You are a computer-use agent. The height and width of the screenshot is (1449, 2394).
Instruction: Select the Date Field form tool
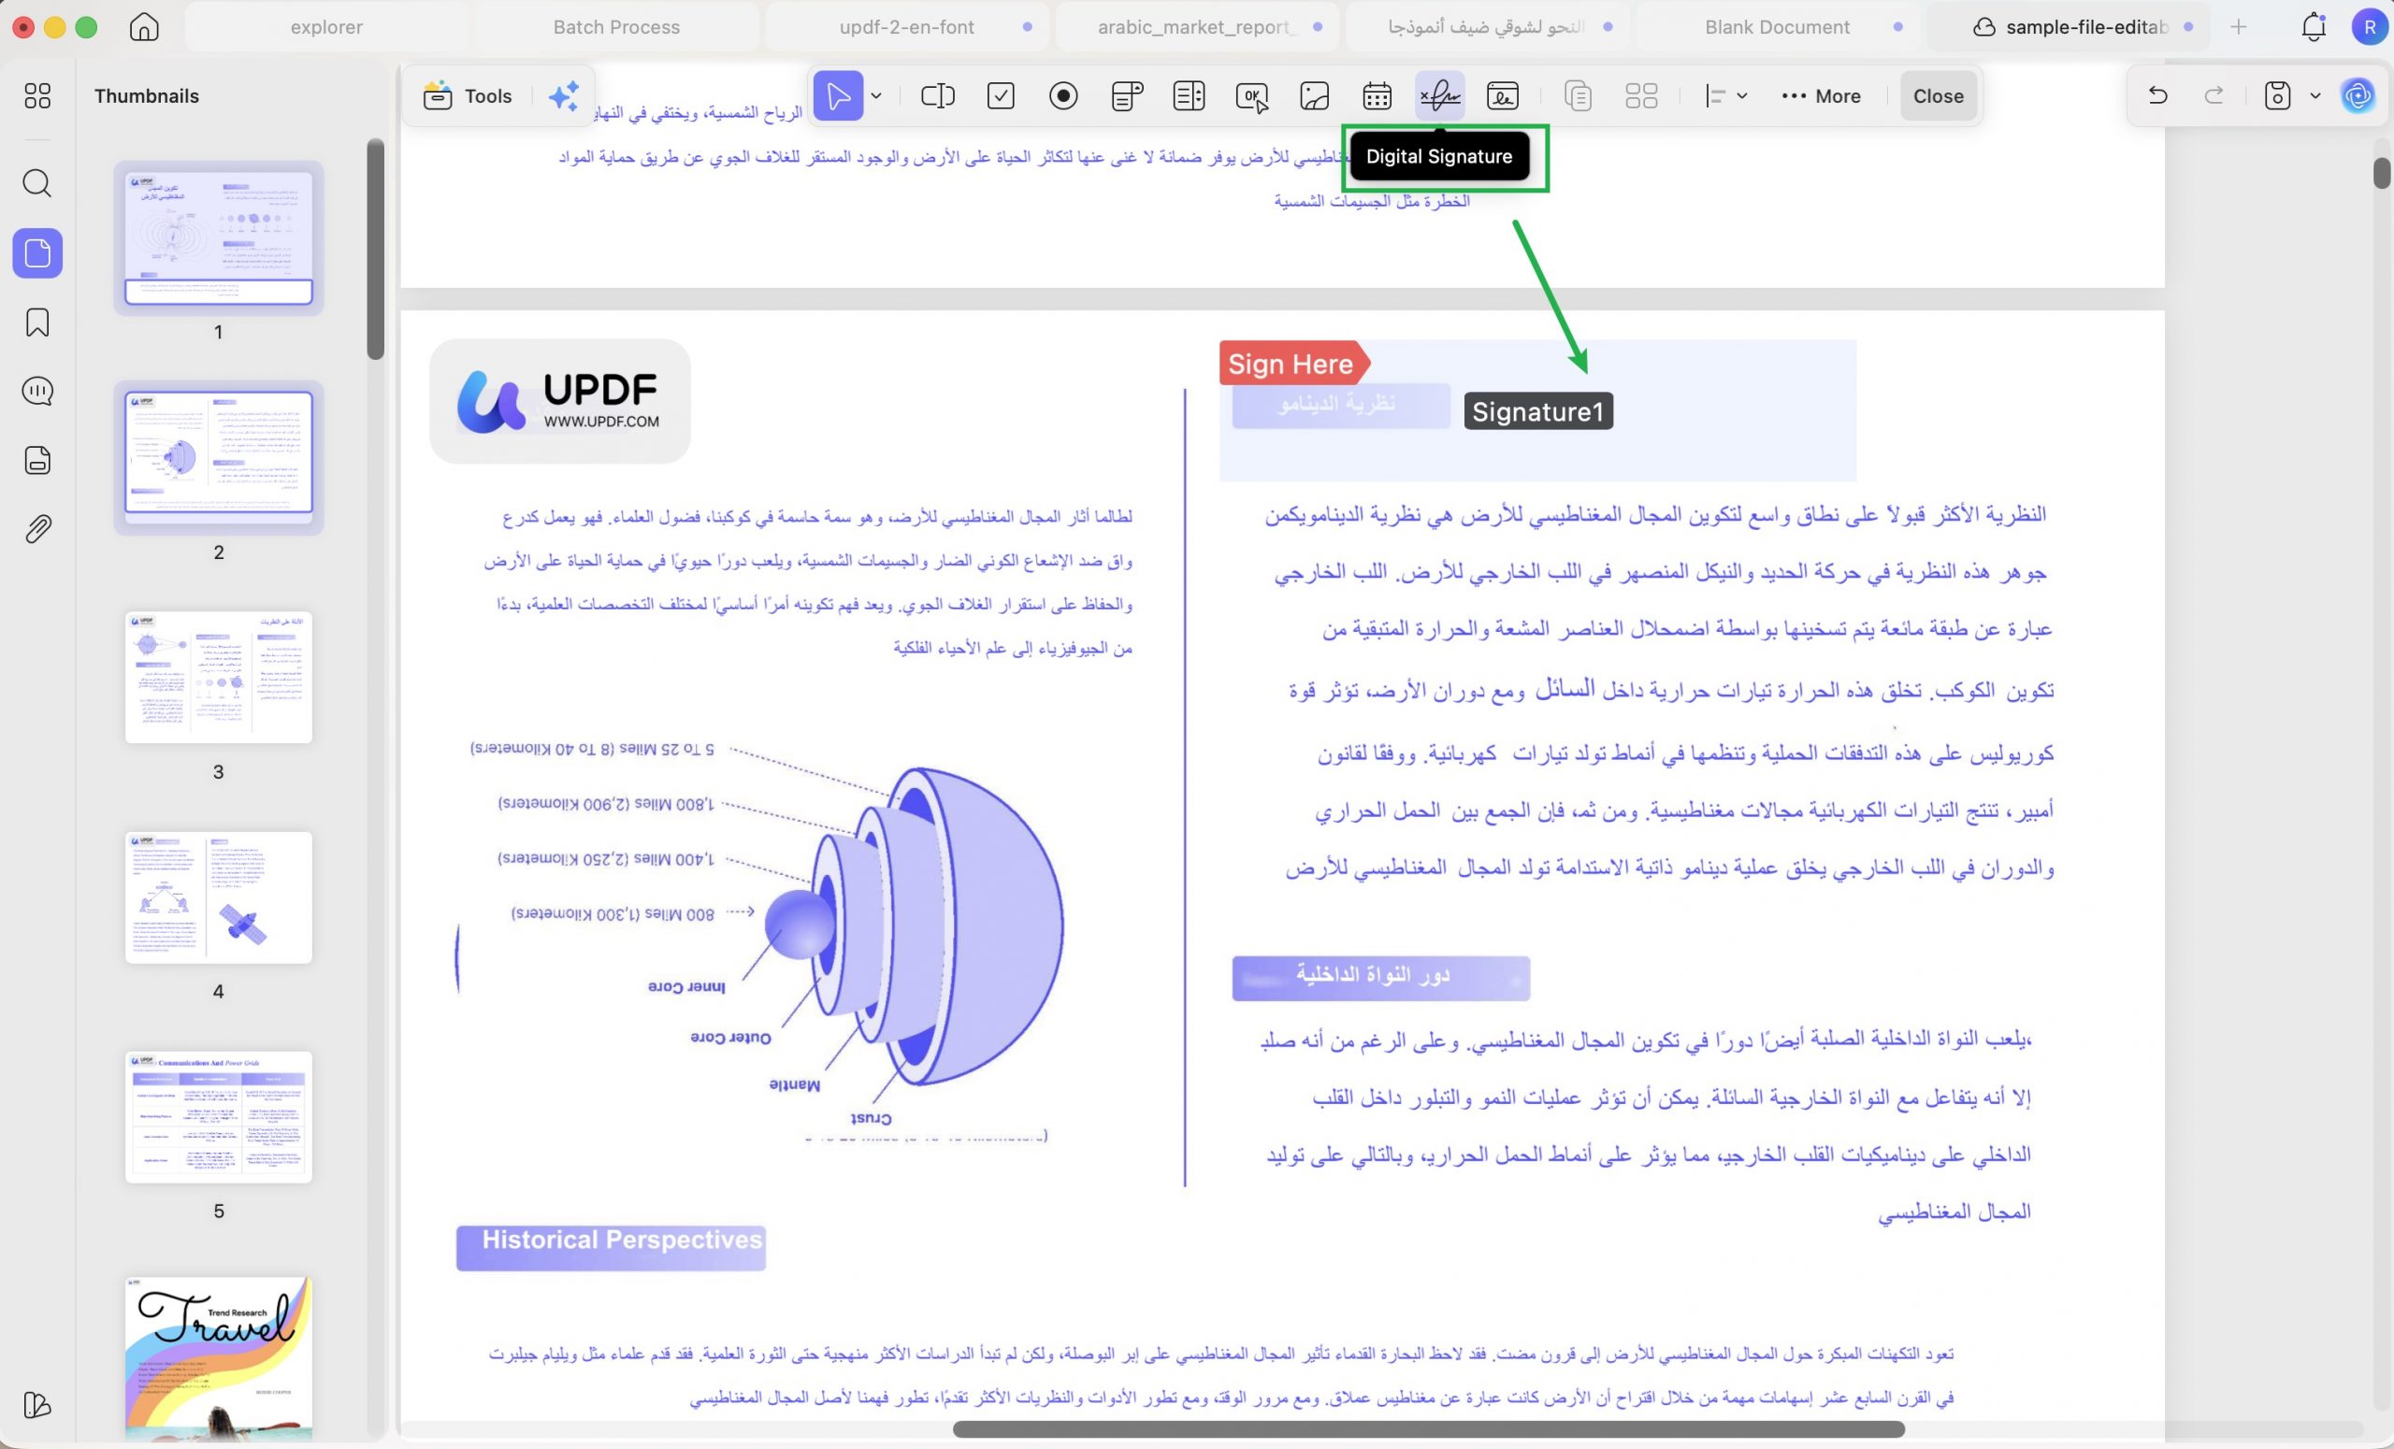point(1377,96)
